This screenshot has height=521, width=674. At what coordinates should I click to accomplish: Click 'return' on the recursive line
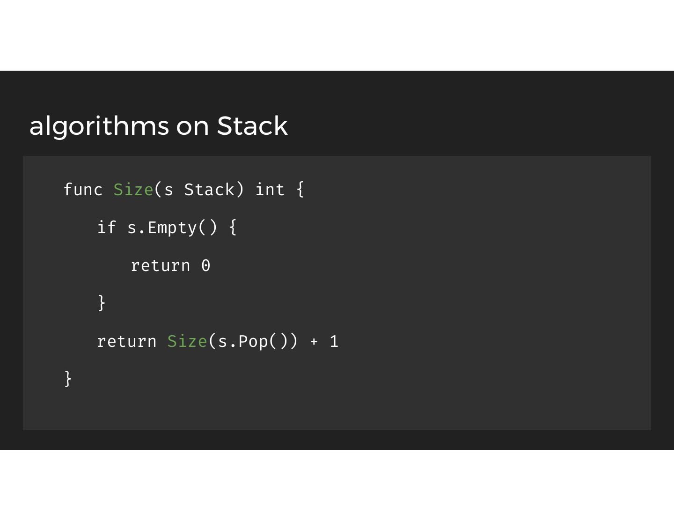(126, 342)
